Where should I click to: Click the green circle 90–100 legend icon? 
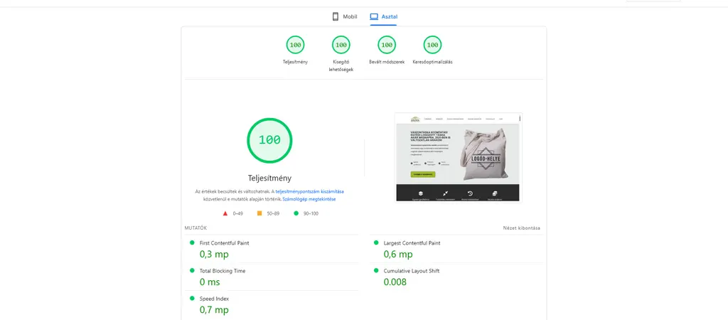(296, 213)
